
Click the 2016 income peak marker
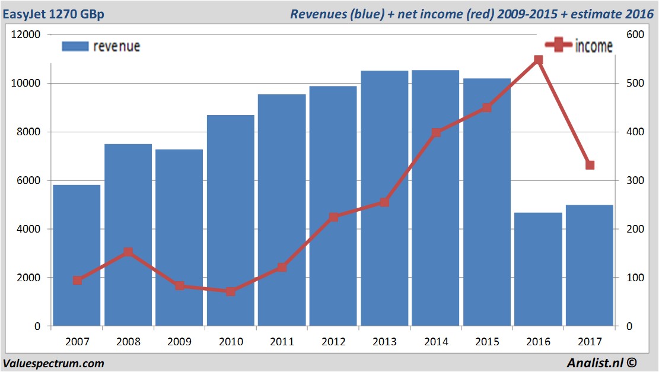coord(539,60)
